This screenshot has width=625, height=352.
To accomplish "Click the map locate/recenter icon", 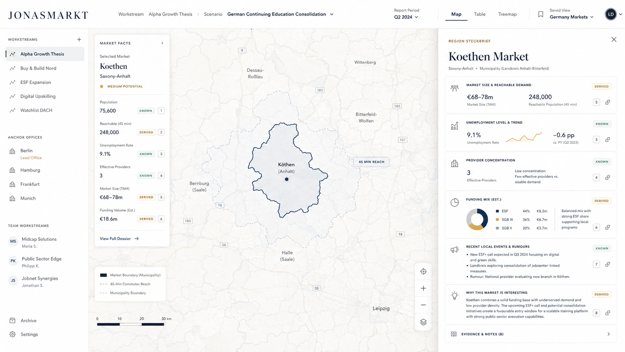I will pyautogui.click(x=423, y=272).
